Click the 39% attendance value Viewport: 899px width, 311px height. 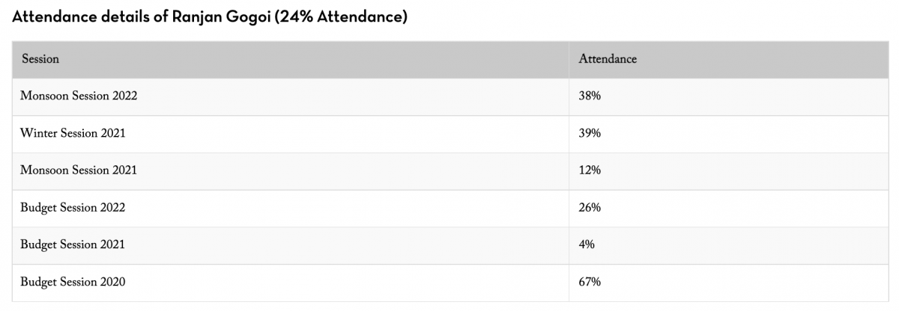tap(590, 134)
